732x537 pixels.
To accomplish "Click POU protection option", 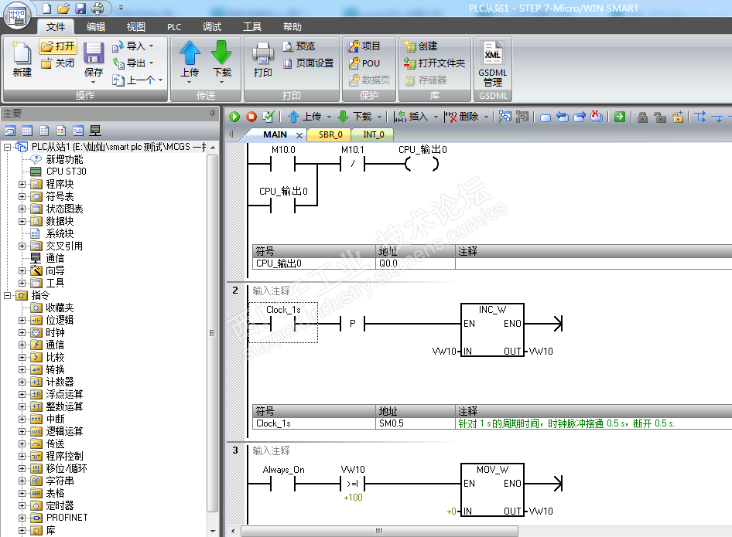I will 364,63.
